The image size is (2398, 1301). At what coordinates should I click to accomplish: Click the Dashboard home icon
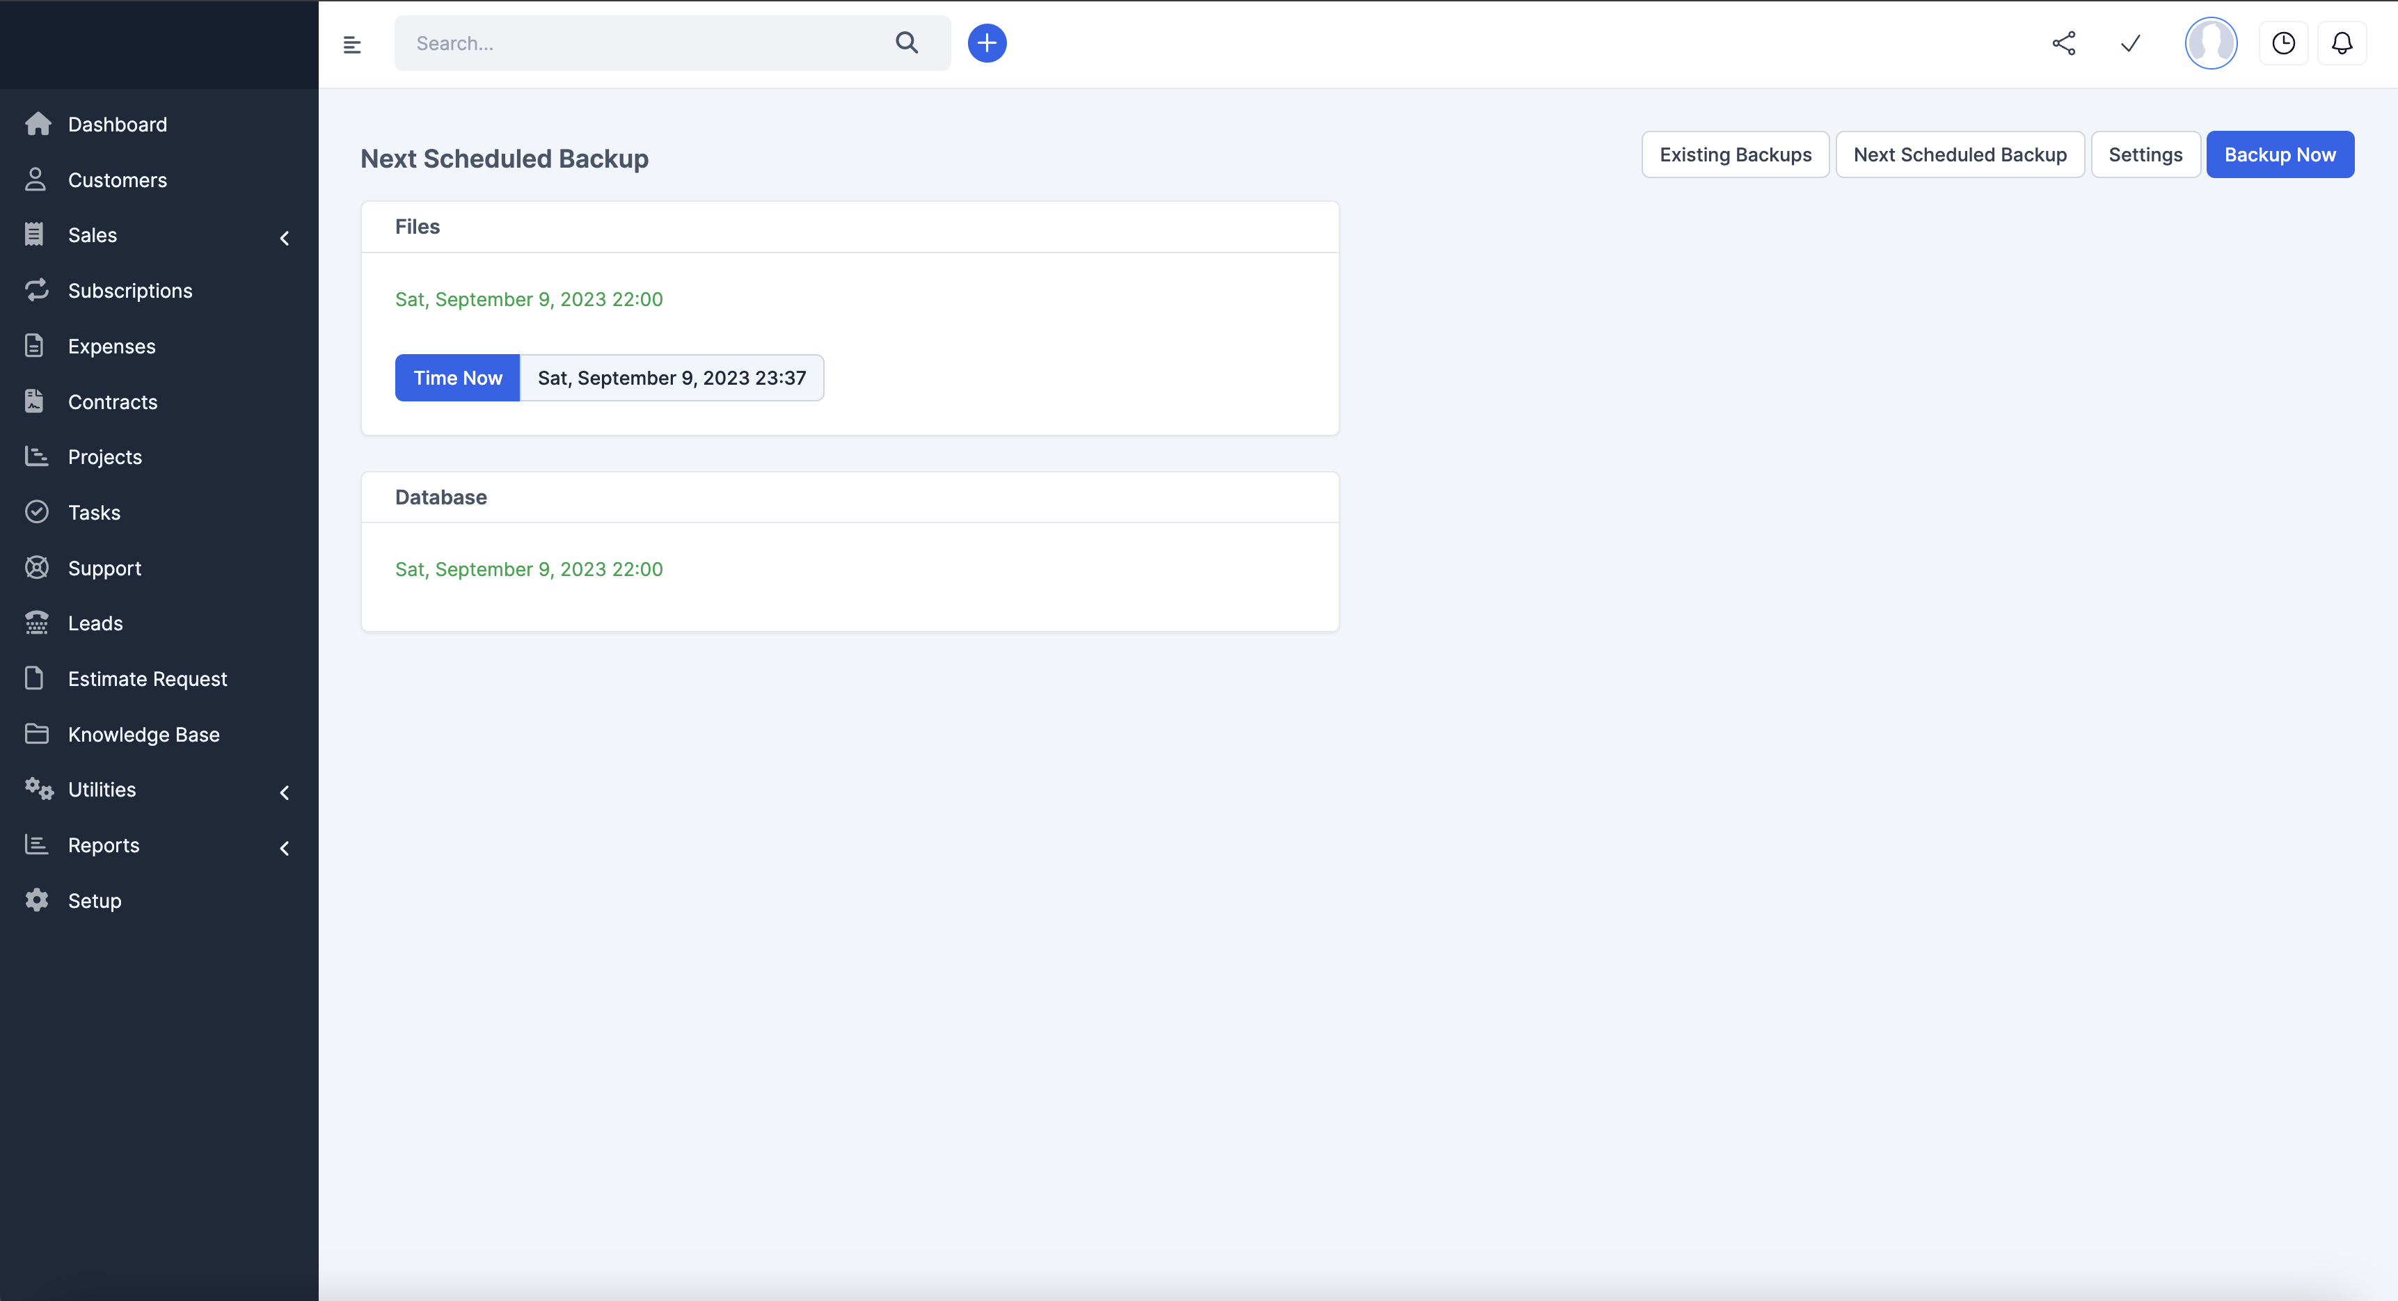38,124
